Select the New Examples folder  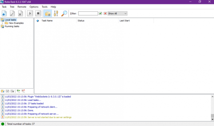click(16, 23)
